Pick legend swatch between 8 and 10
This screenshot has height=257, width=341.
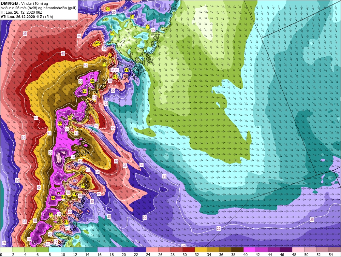point(55,249)
